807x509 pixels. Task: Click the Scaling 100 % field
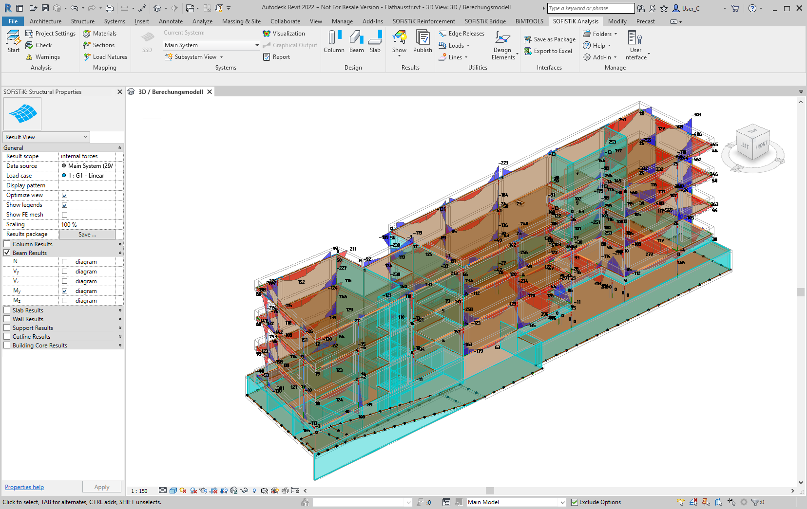pyautogui.click(x=88, y=225)
